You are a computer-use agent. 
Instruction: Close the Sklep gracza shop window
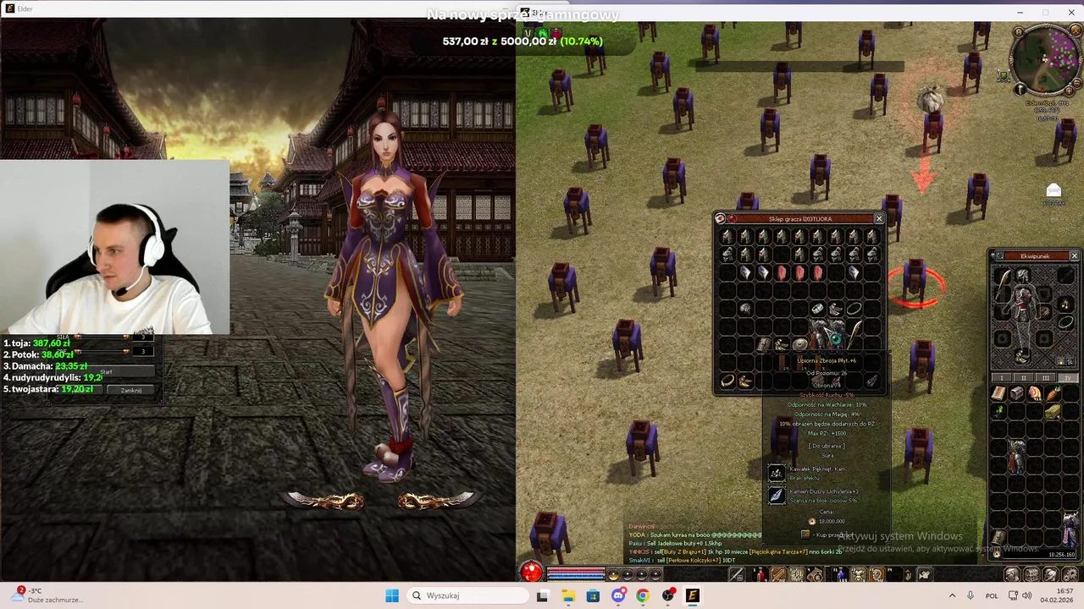point(879,218)
